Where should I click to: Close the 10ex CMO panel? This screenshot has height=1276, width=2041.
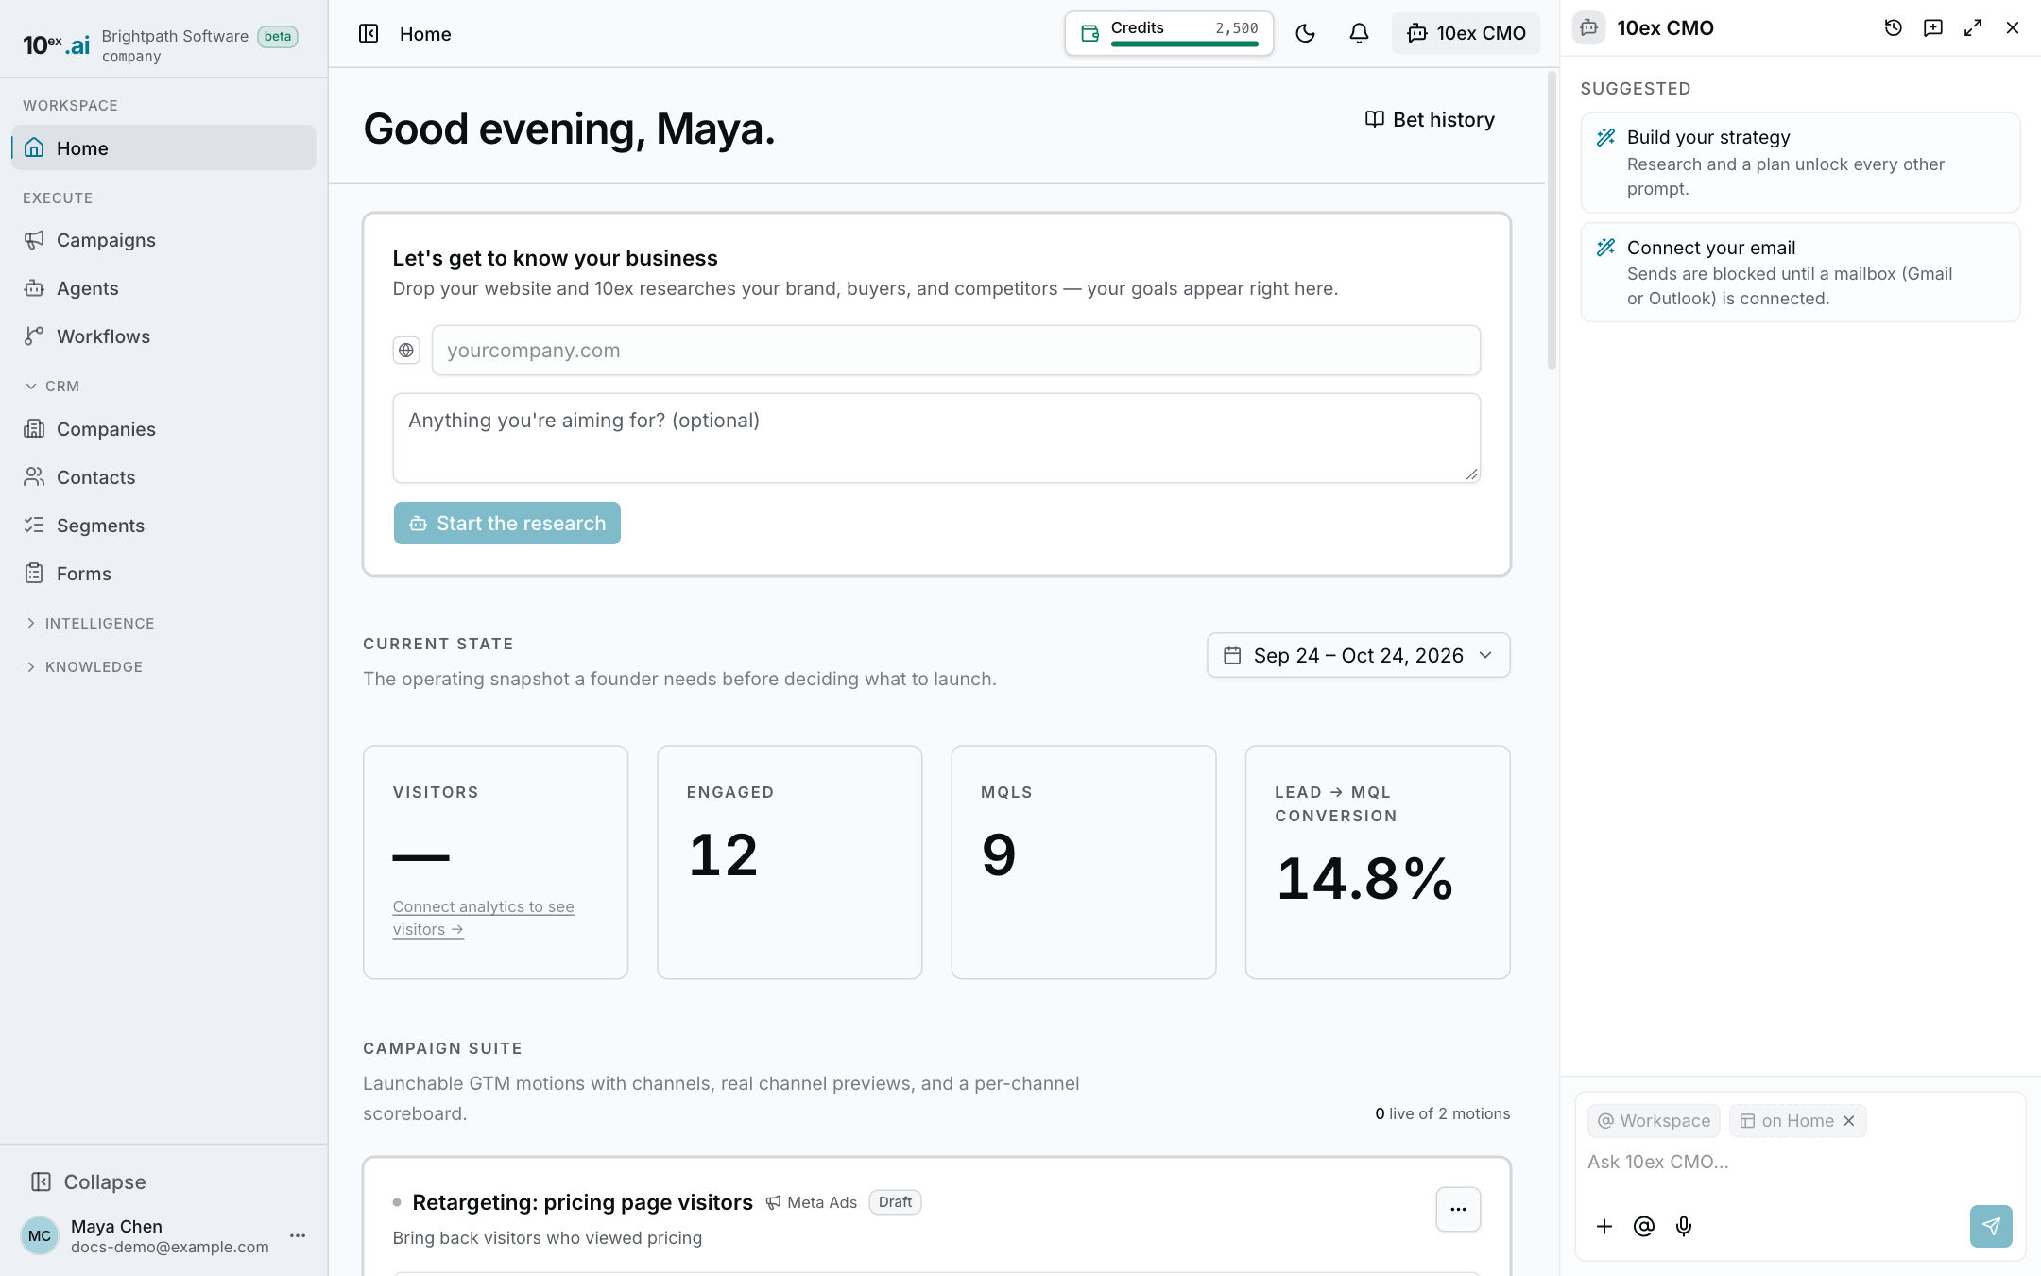click(2012, 28)
